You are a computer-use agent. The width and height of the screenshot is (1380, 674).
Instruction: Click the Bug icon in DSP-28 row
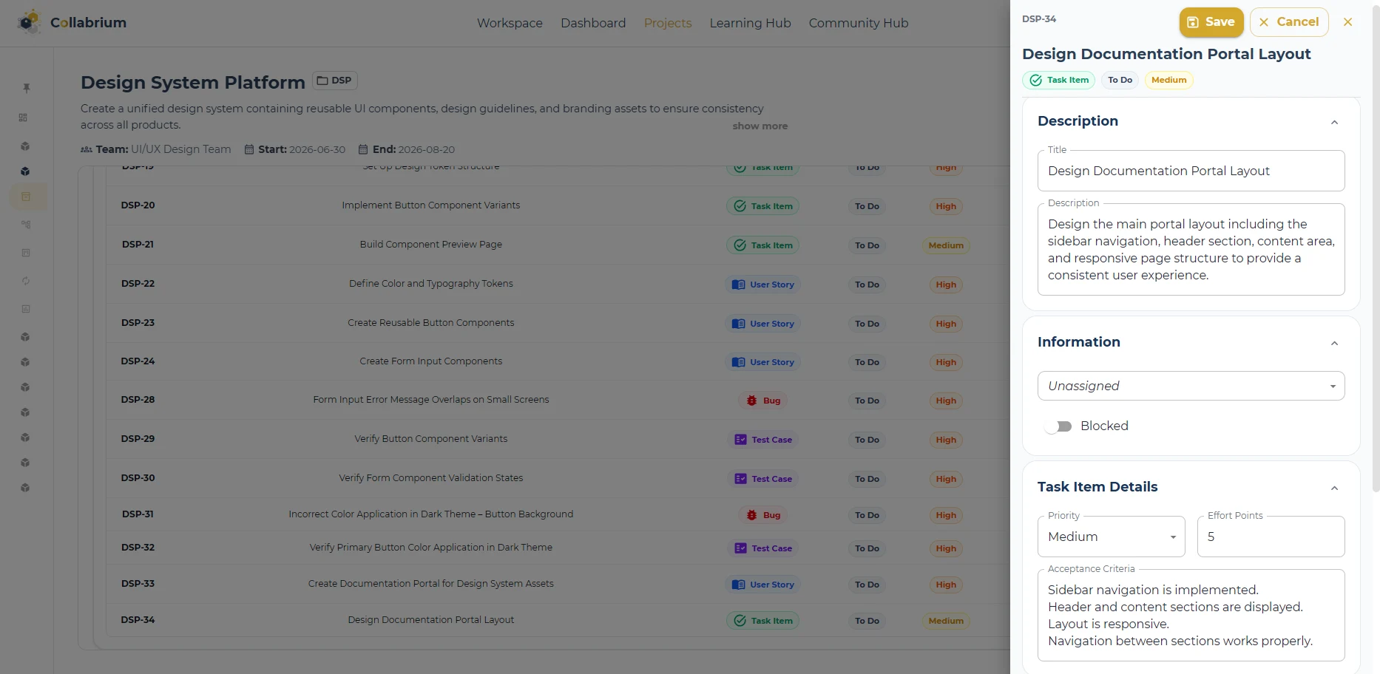(751, 401)
